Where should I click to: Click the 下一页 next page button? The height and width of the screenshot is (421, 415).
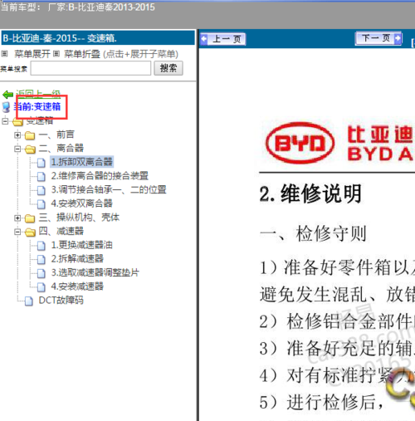click(378, 38)
